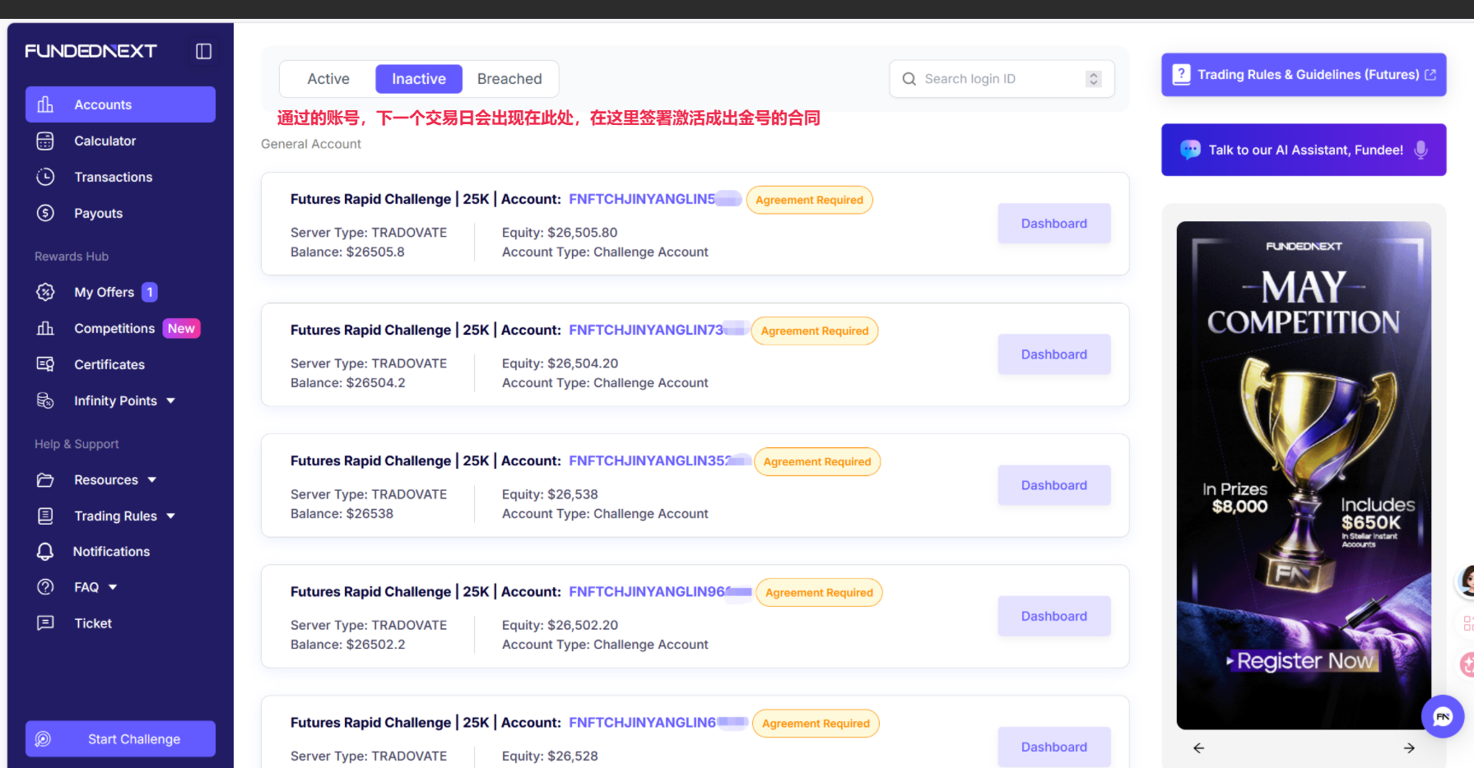
Task: Expand the Trading Rules submenu arrow
Action: 171,516
